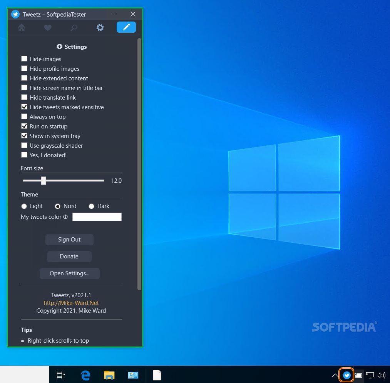Click the My tweets color field
390x383 pixels.
97,217
